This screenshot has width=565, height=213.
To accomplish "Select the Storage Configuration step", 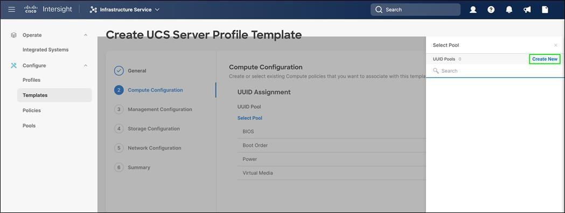I will [147, 129].
